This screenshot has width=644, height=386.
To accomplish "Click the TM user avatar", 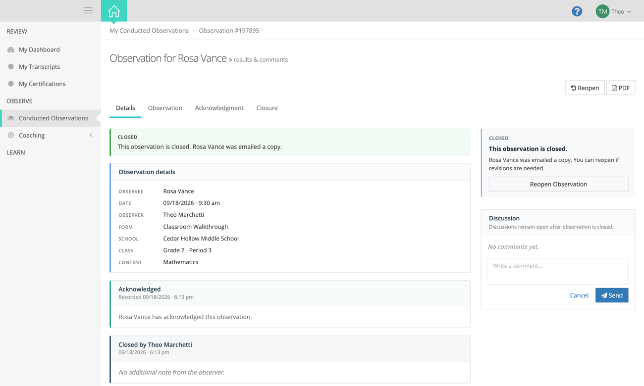I will point(602,11).
